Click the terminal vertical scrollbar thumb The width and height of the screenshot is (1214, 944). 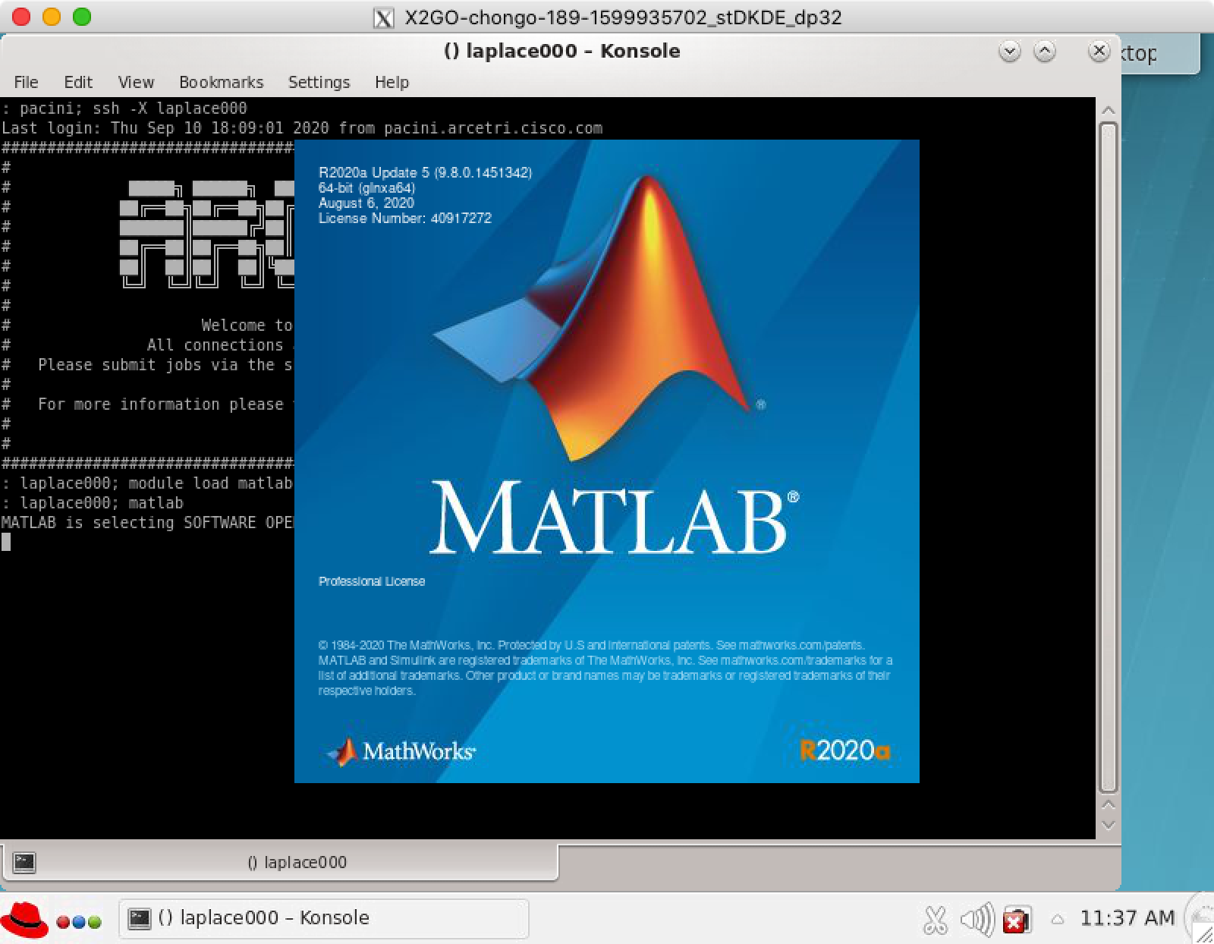[1109, 458]
